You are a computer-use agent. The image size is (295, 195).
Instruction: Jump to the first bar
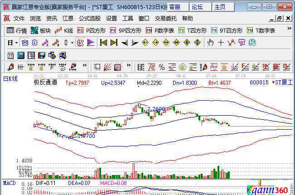[x=103, y=43]
